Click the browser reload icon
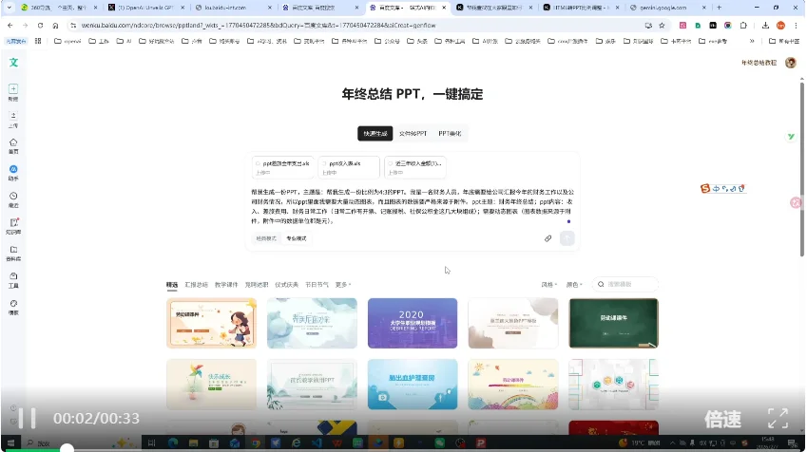This screenshot has width=807, height=452. (x=40, y=26)
